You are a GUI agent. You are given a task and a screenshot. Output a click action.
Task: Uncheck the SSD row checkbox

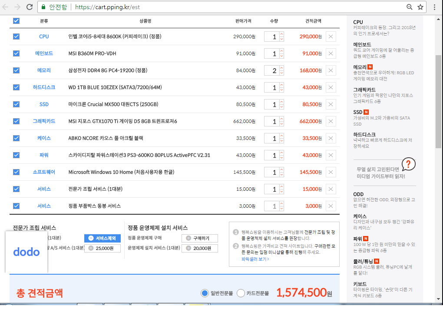17,104
